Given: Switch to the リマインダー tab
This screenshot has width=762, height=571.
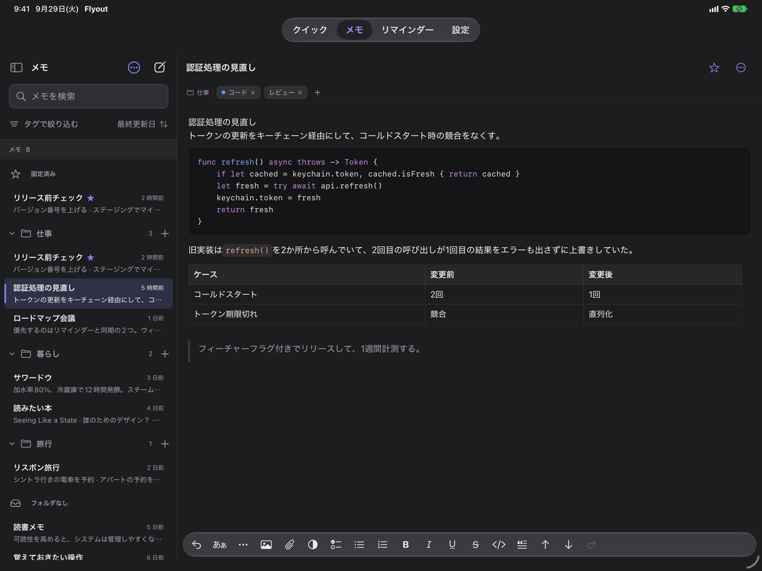Looking at the screenshot, I should [x=408, y=30].
